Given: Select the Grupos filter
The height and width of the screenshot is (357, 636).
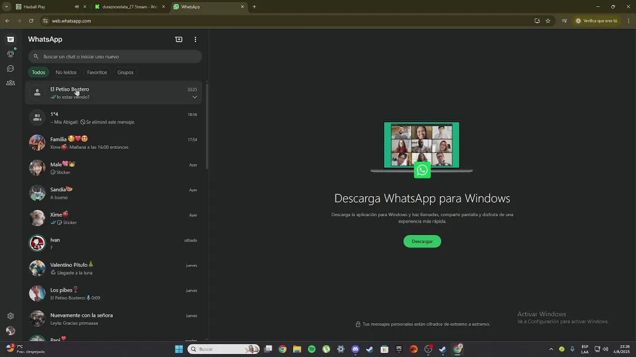Looking at the screenshot, I should 125,72.
